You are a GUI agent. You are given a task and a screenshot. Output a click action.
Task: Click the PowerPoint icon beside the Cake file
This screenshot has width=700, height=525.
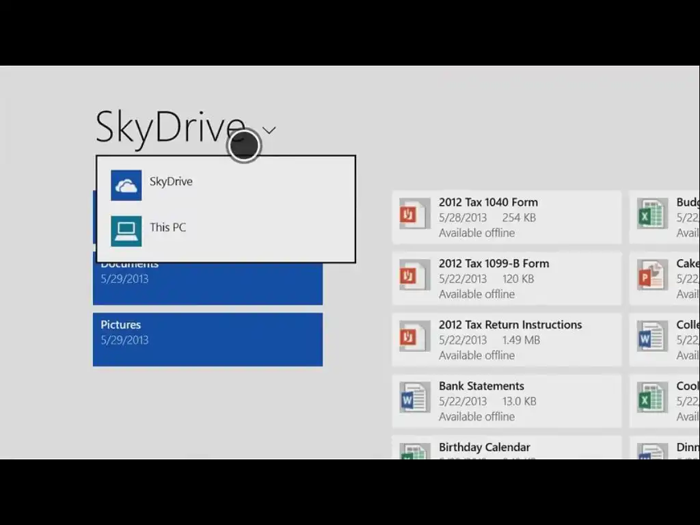click(652, 275)
